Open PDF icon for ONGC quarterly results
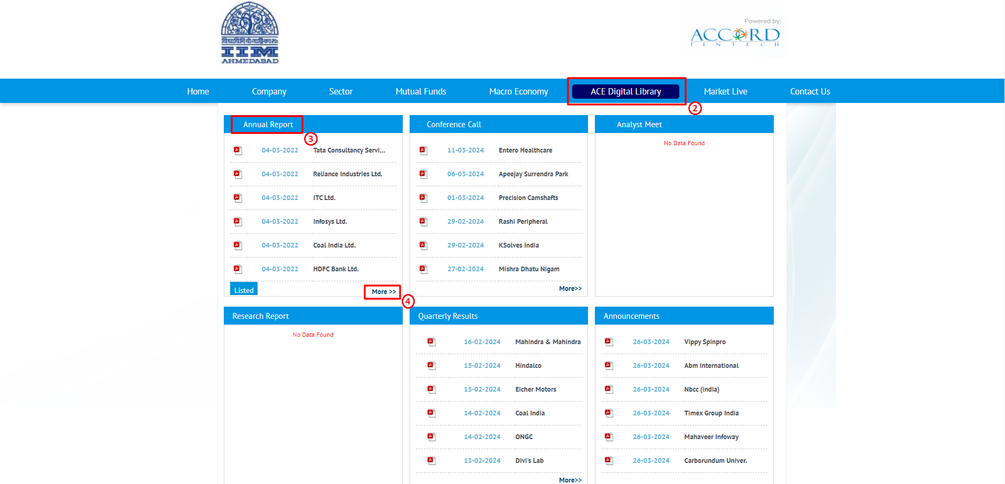 [x=432, y=437]
